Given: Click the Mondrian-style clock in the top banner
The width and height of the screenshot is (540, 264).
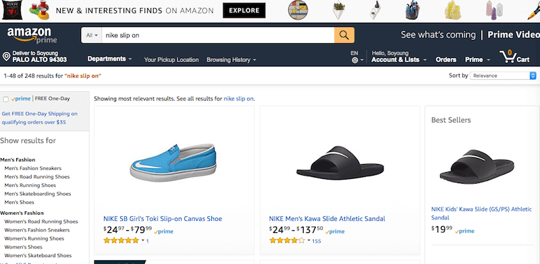Looking at the screenshot, I should tap(298, 10).
